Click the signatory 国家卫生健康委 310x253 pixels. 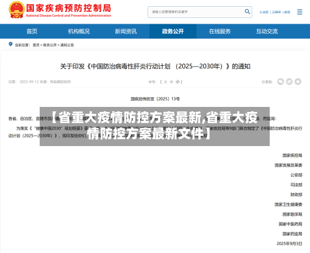288,205
